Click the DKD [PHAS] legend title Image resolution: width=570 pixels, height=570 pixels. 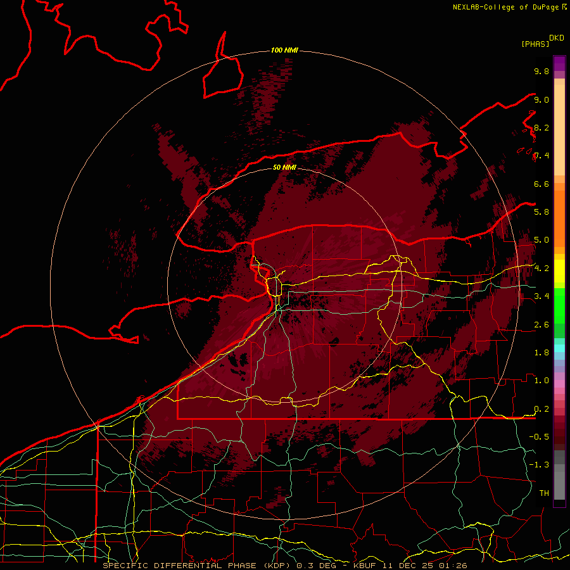click(542, 41)
